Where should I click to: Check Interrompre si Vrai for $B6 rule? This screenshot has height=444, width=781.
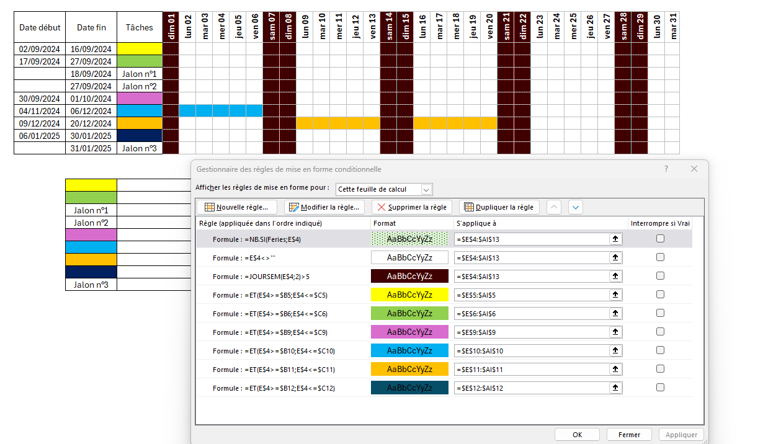click(660, 313)
